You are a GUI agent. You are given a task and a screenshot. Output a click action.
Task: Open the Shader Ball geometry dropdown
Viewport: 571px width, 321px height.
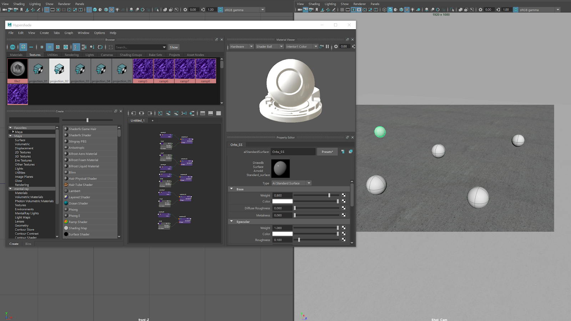(269, 46)
